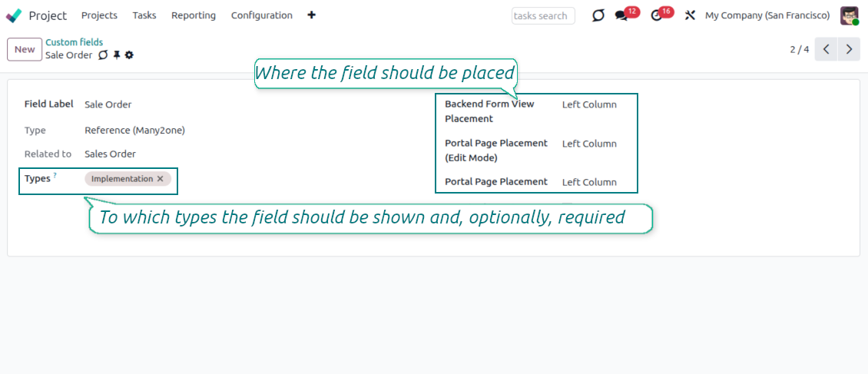Viewport: 868px width, 374px height.
Task: Switch company via My Company (San Francisco)
Action: pyautogui.click(x=767, y=15)
